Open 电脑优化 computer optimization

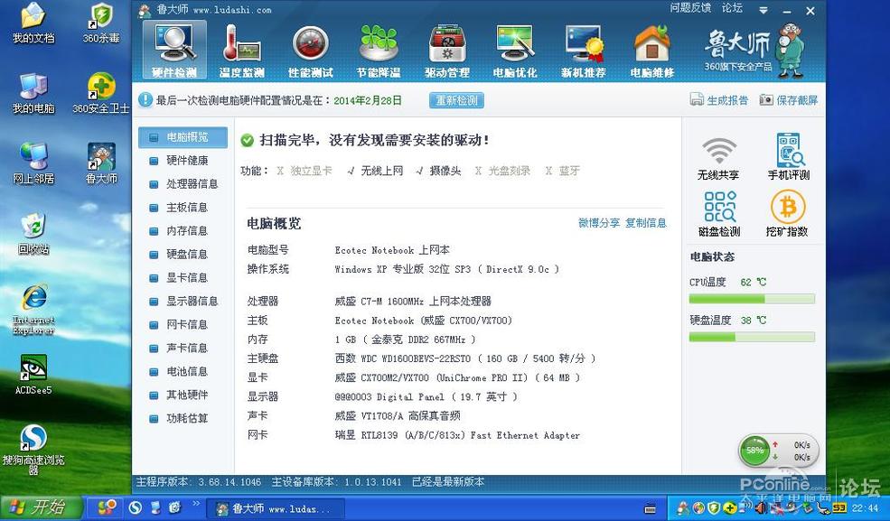[x=515, y=51]
